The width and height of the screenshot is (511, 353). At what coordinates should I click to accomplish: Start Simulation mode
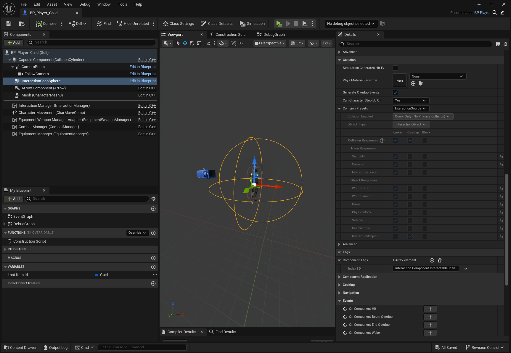tap(252, 23)
